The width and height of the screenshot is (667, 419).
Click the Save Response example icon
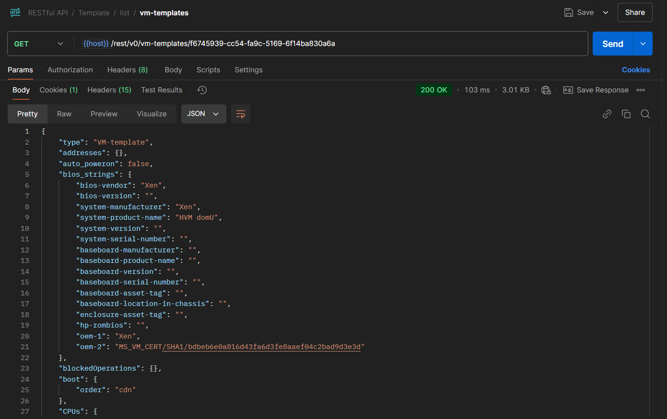pyautogui.click(x=568, y=90)
